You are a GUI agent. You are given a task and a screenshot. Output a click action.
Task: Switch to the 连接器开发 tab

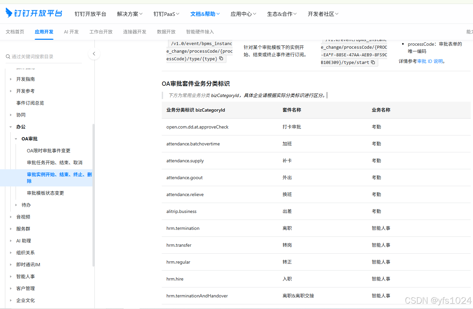pos(135,32)
